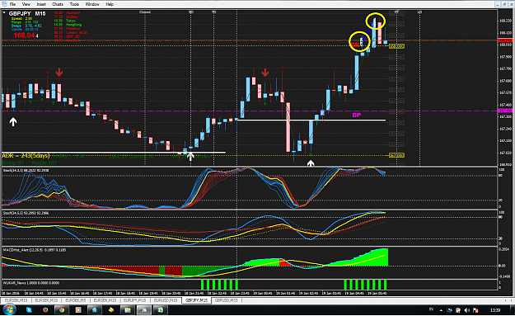The height and width of the screenshot is (316, 515).
Task: Click the input language indicator in tray
Action: click(x=431, y=309)
